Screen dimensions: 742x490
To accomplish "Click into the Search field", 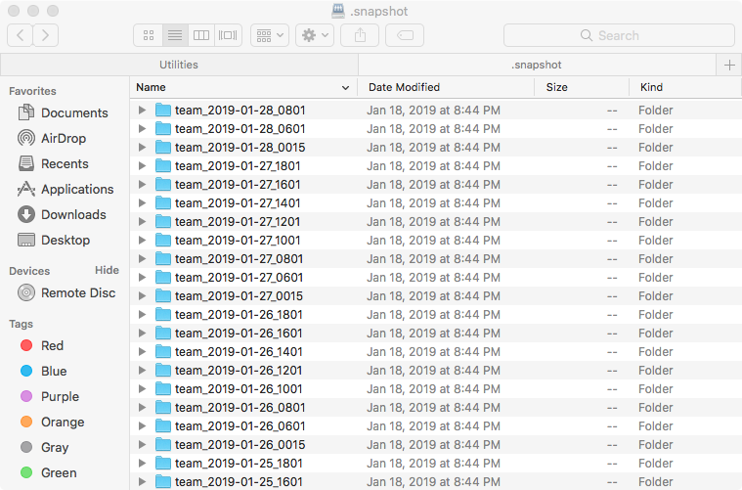I will click(619, 35).
